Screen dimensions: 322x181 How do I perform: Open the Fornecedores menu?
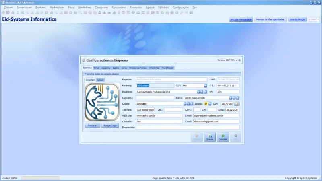coord(24,8)
